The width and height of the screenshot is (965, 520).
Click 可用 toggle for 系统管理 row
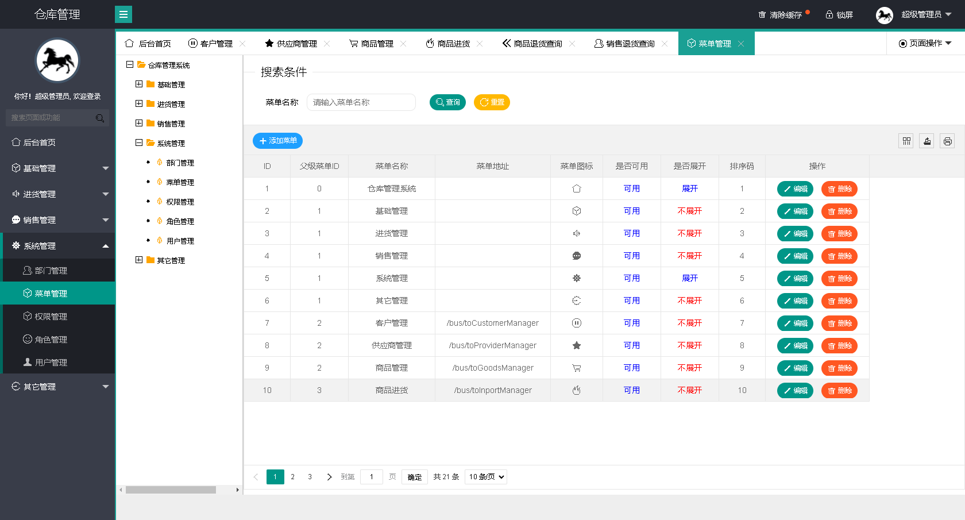pos(631,278)
